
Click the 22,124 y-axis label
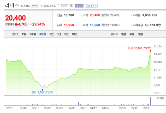coord(158,47)
